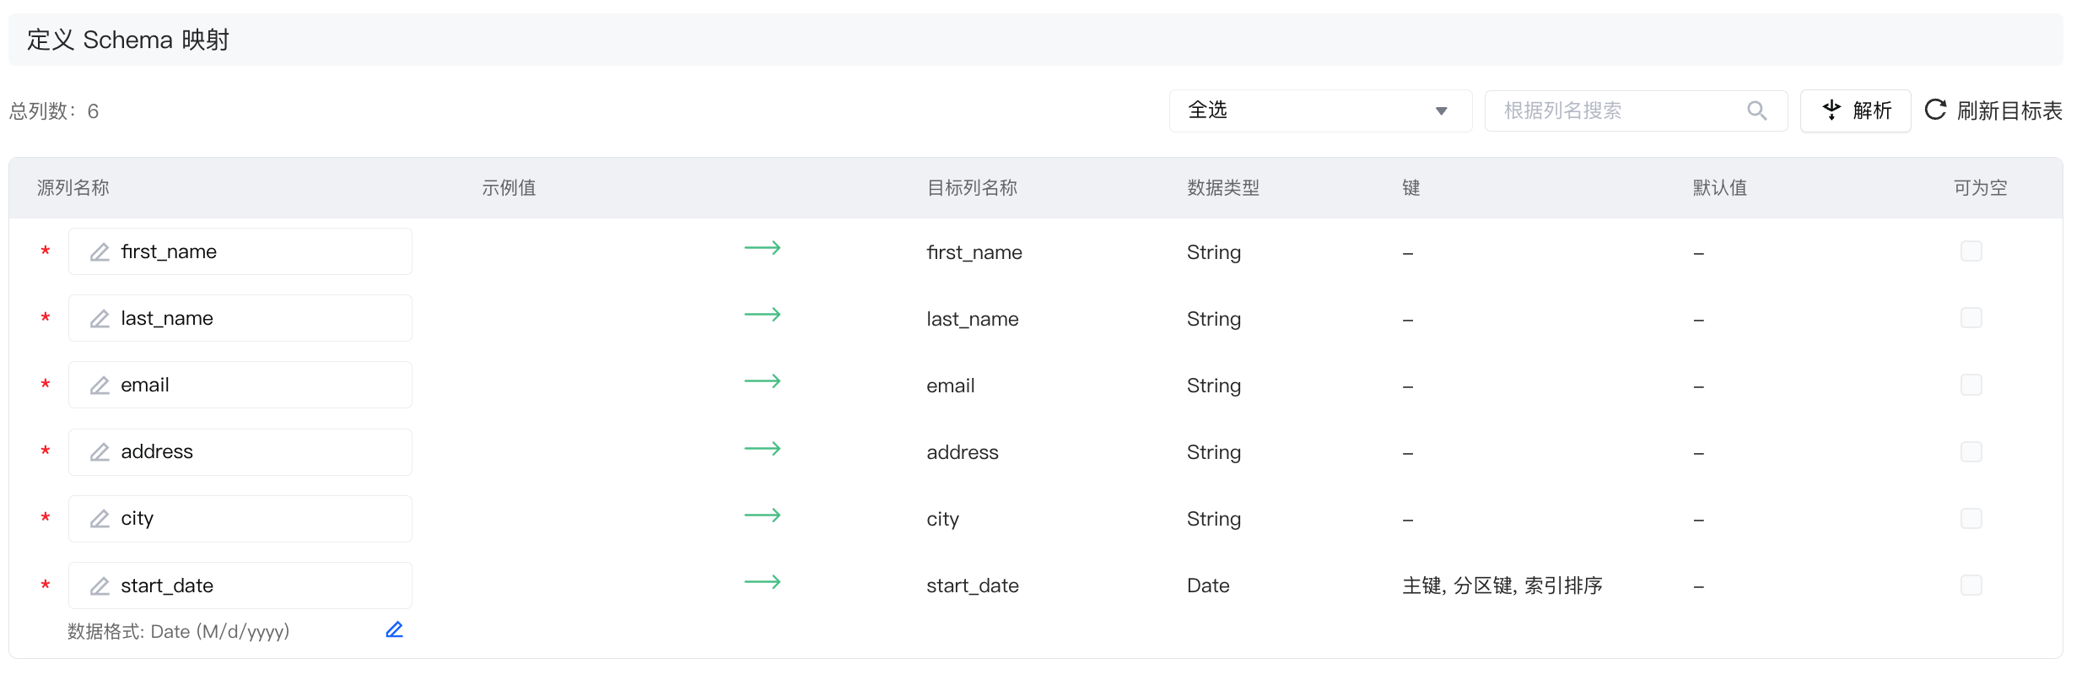Click the last_name source column field
The height and width of the screenshot is (680, 2082).
pos(253,319)
